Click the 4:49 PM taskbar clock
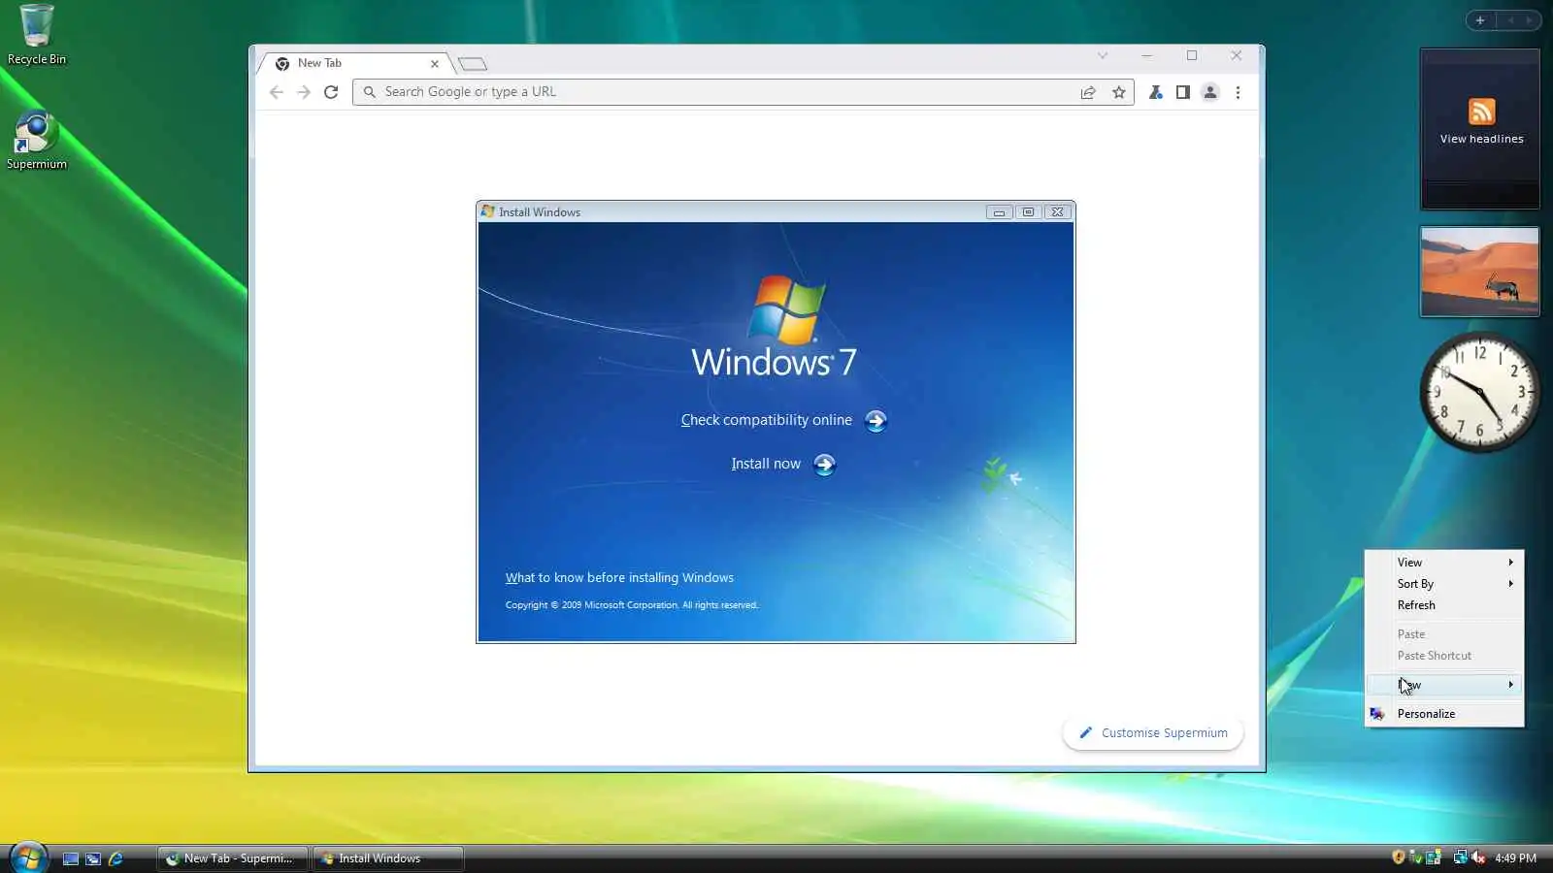1553x873 pixels. (1515, 858)
